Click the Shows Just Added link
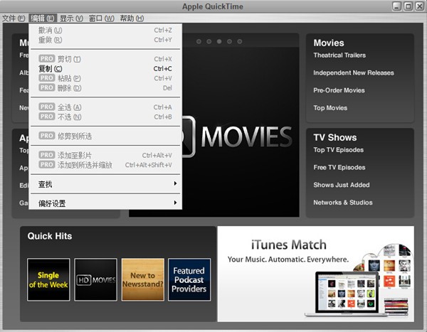The width and height of the screenshot is (427, 332). (x=341, y=185)
